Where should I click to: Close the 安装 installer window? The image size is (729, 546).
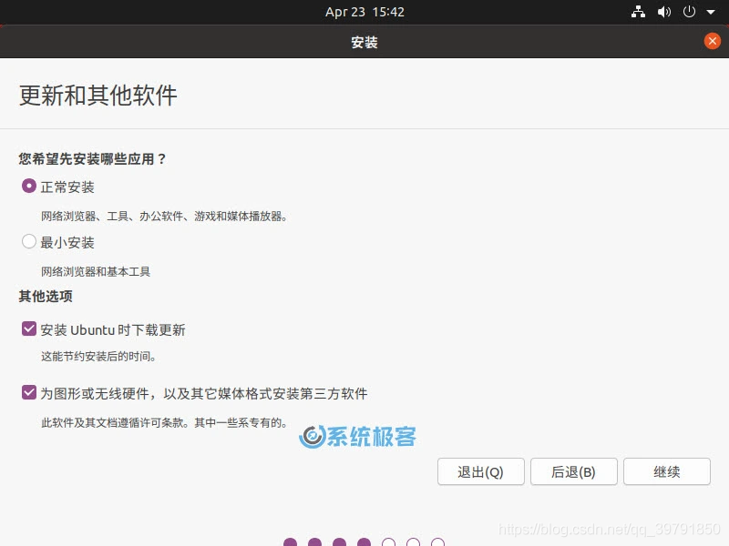pos(712,41)
